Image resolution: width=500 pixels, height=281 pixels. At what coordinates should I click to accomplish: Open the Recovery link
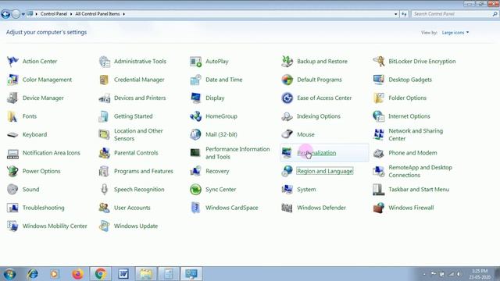[217, 171]
